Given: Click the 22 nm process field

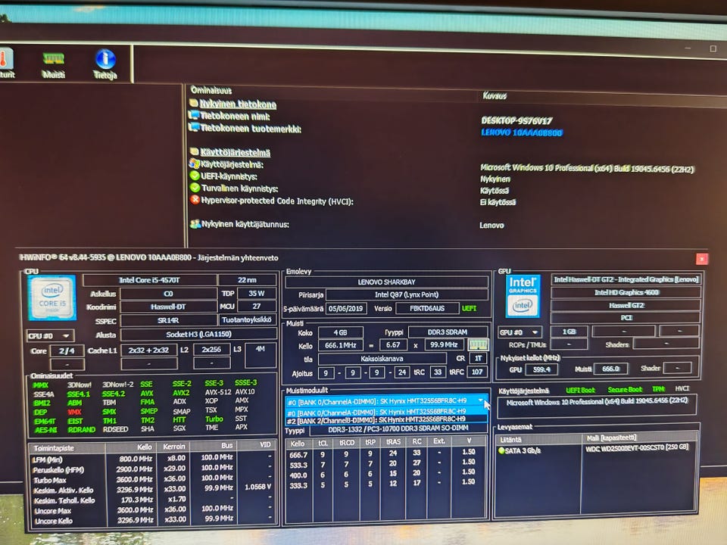Looking at the screenshot, I should (x=247, y=280).
